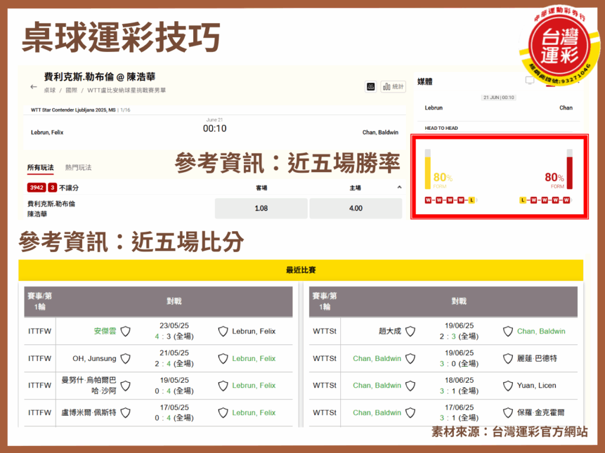Click player name 趙大成

pyautogui.click(x=390, y=331)
